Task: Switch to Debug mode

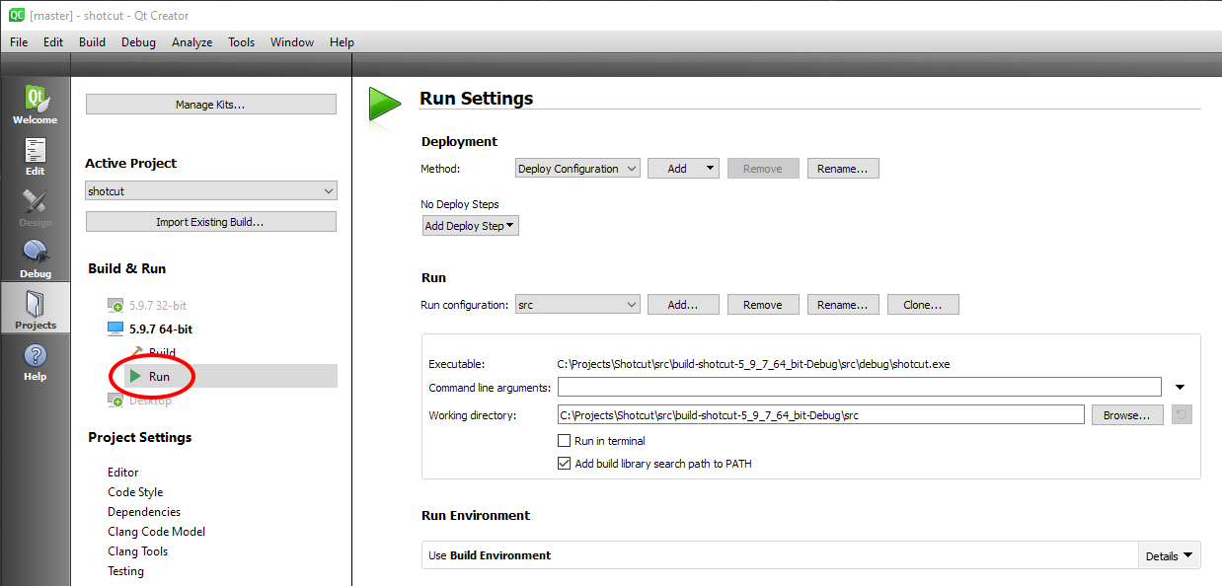Action: [35, 258]
